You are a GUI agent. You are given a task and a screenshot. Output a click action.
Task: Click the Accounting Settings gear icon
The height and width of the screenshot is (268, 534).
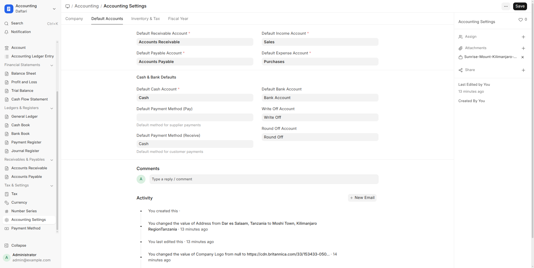coord(7,220)
